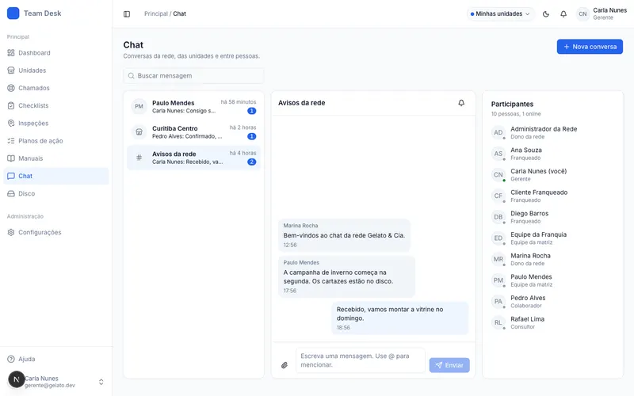Toggle the sidebar collapse icon

point(127,13)
